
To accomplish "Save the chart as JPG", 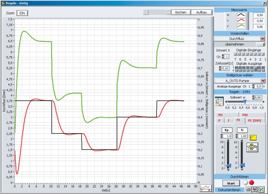I will click(x=255, y=190).
